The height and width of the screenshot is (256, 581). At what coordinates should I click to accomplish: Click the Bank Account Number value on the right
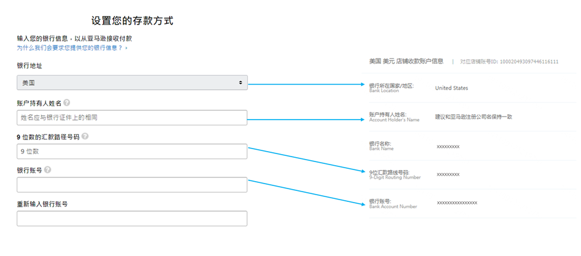pos(457,203)
